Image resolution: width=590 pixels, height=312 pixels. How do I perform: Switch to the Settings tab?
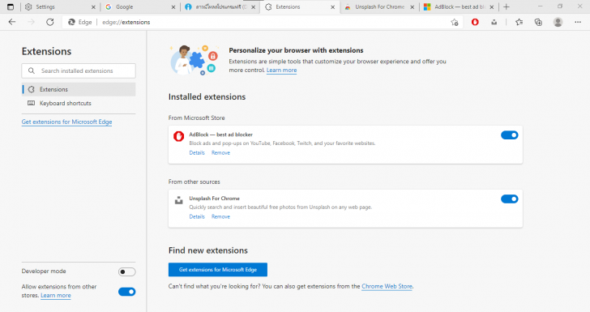click(x=60, y=6)
